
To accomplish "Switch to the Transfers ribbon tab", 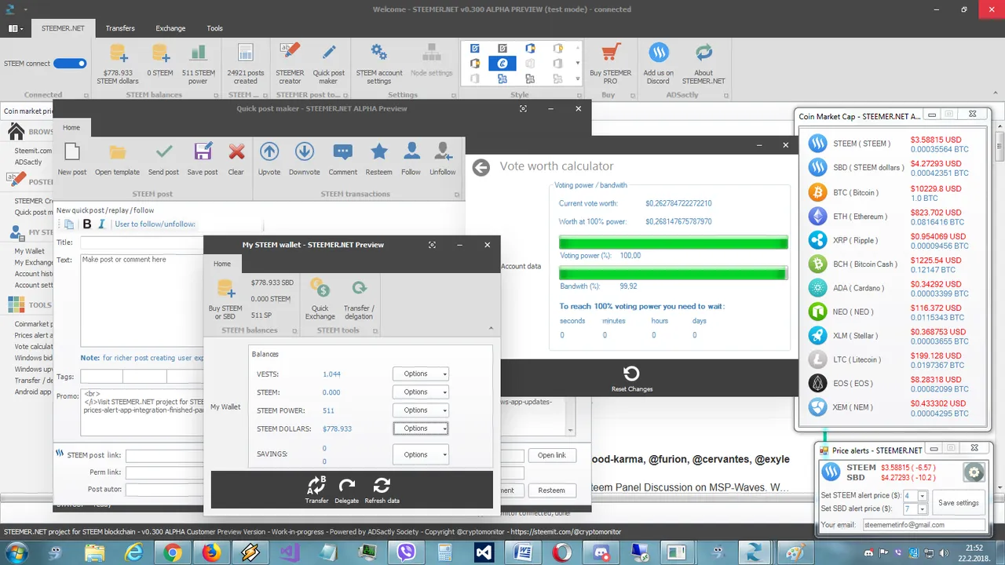I will coord(120,28).
